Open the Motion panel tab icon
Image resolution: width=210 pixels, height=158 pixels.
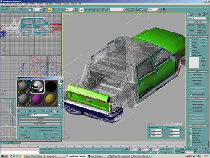(x=199, y=15)
